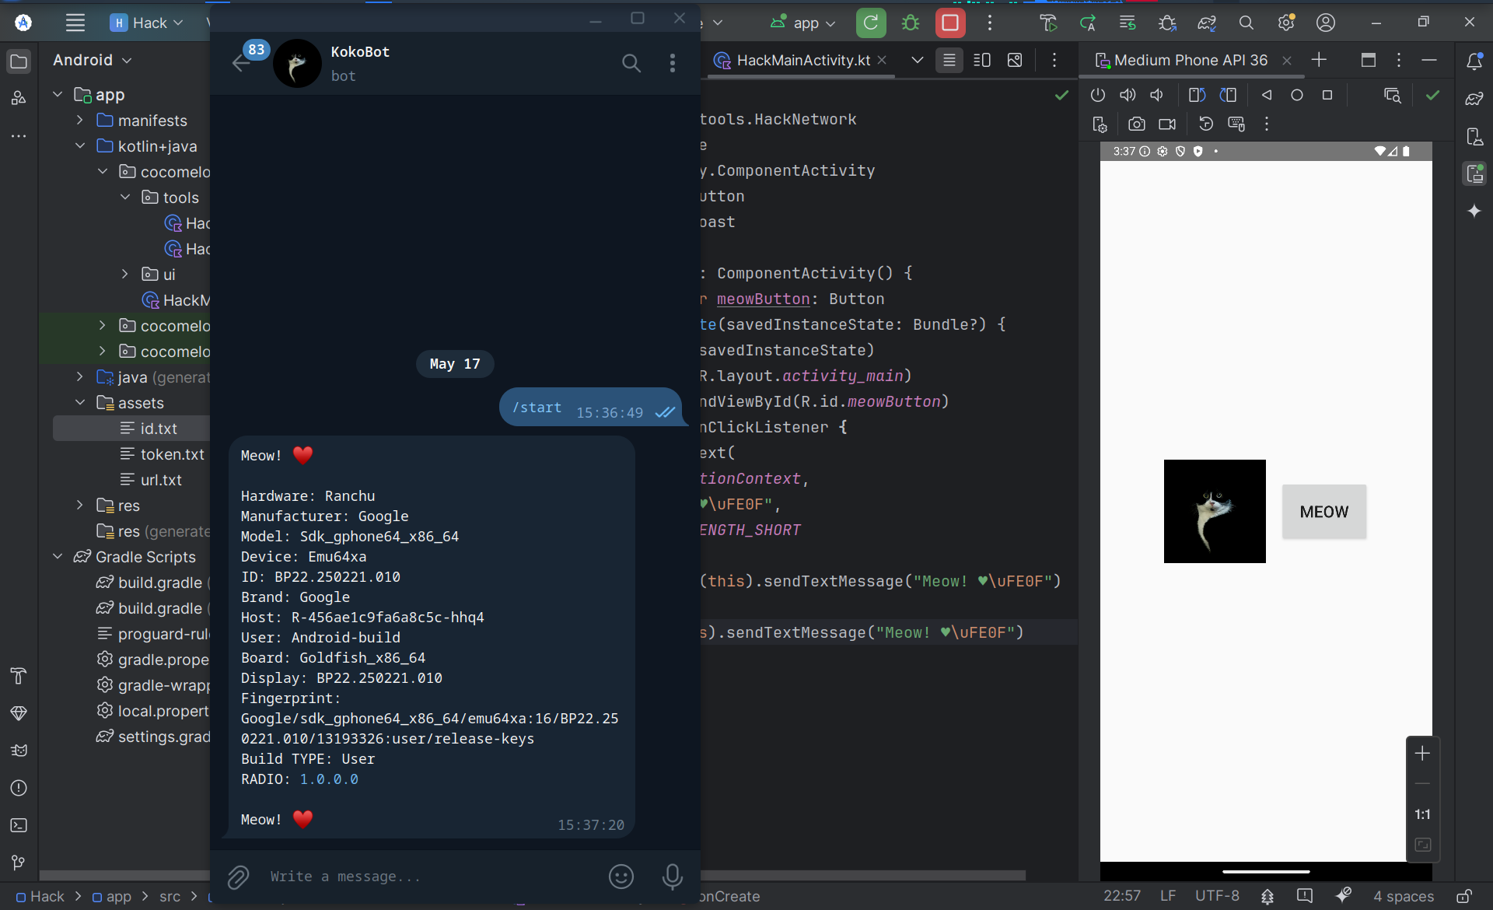Go back from KokoBot chat

point(241,63)
